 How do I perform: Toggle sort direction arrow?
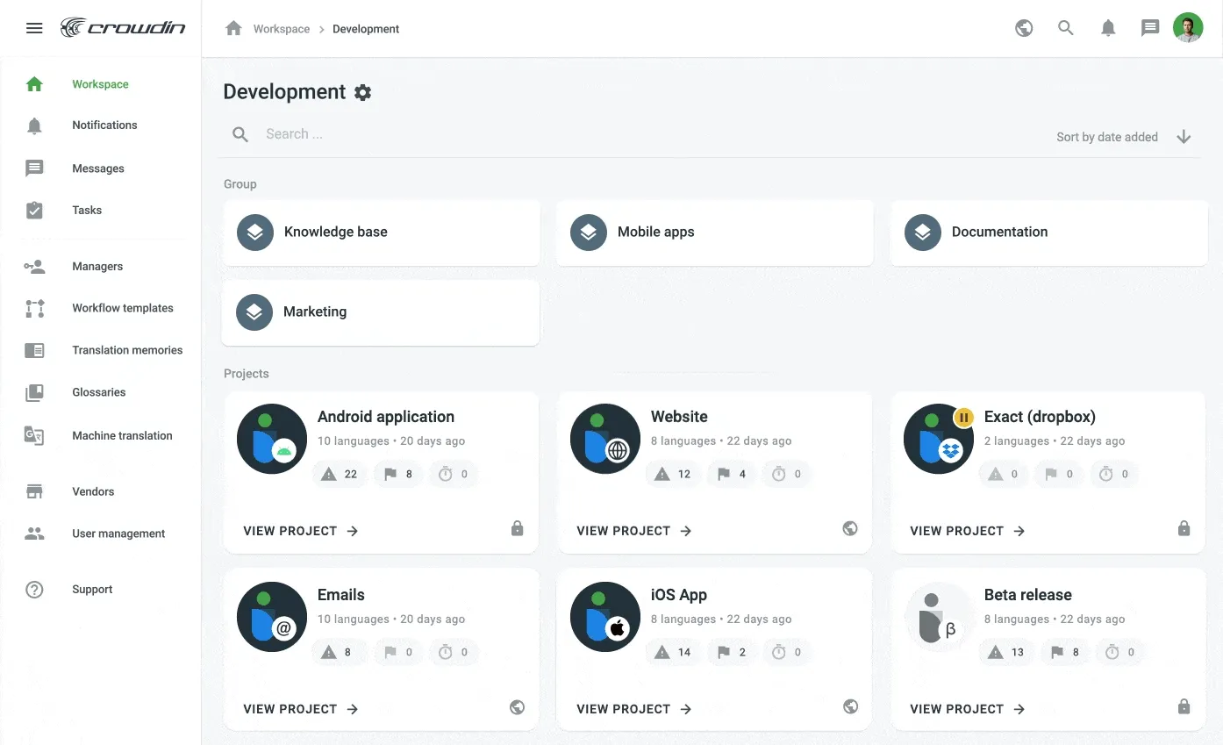point(1184,137)
